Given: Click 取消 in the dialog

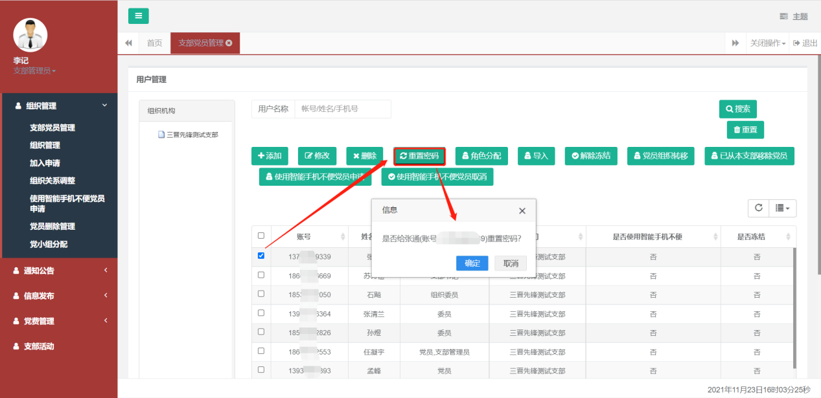Looking at the screenshot, I should [511, 263].
